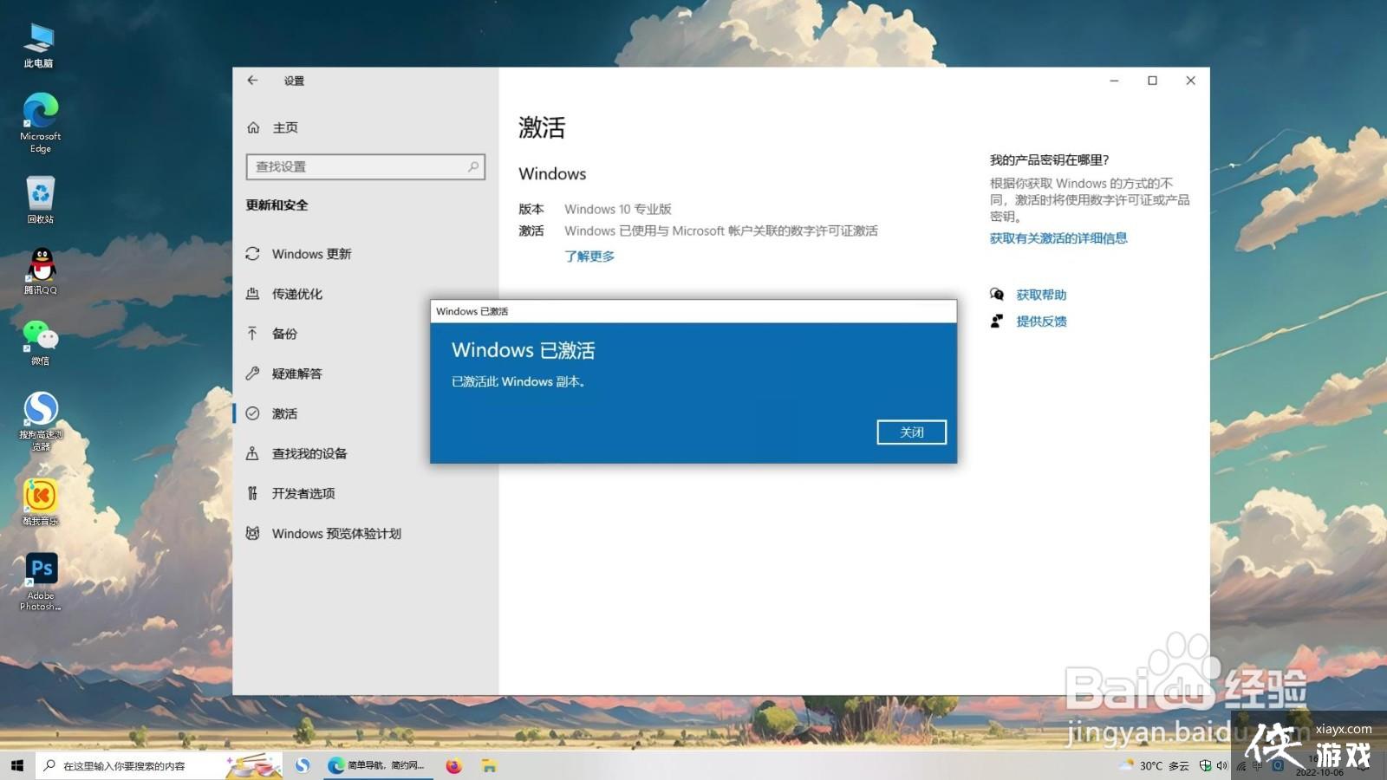Click the Windows 更新 refresh icon
The image size is (1387, 780).
tap(253, 254)
